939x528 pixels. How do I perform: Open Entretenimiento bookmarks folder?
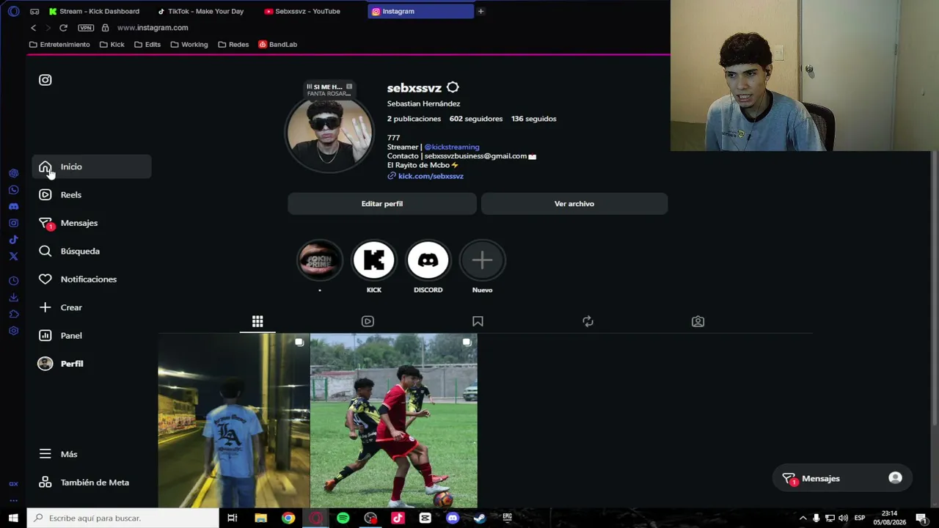point(59,45)
